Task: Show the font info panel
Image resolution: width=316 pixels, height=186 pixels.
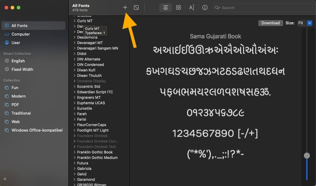Action: click(x=205, y=7)
